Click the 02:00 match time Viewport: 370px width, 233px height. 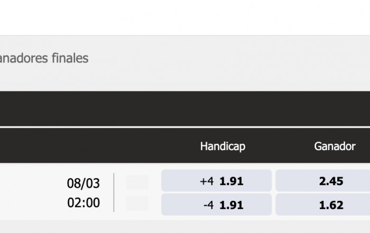click(x=84, y=202)
